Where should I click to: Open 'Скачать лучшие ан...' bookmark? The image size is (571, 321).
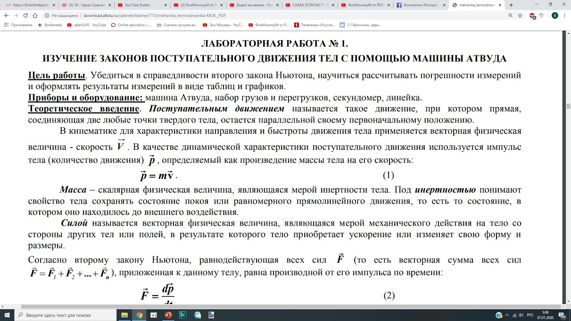pyautogui.click(x=177, y=25)
